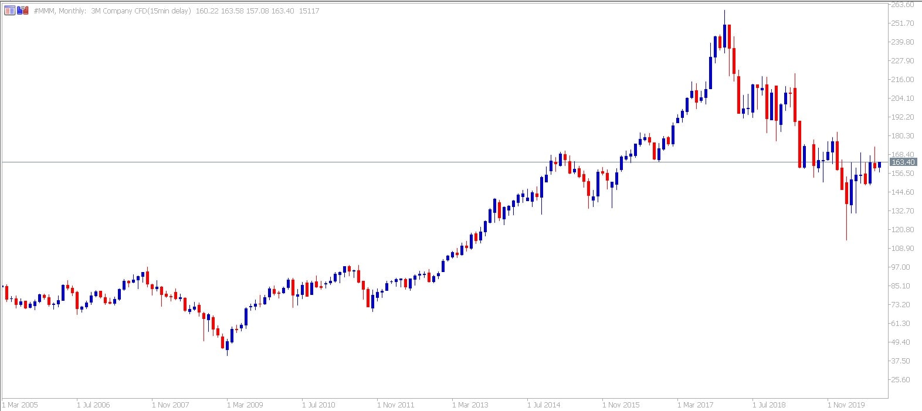The height and width of the screenshot is (411, 922).
Task: Click the 192.20 price scale label
Action: click(902, 117)
